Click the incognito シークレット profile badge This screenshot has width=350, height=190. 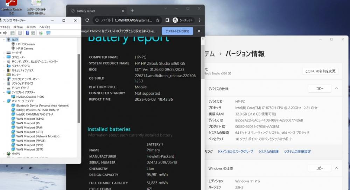183,20
